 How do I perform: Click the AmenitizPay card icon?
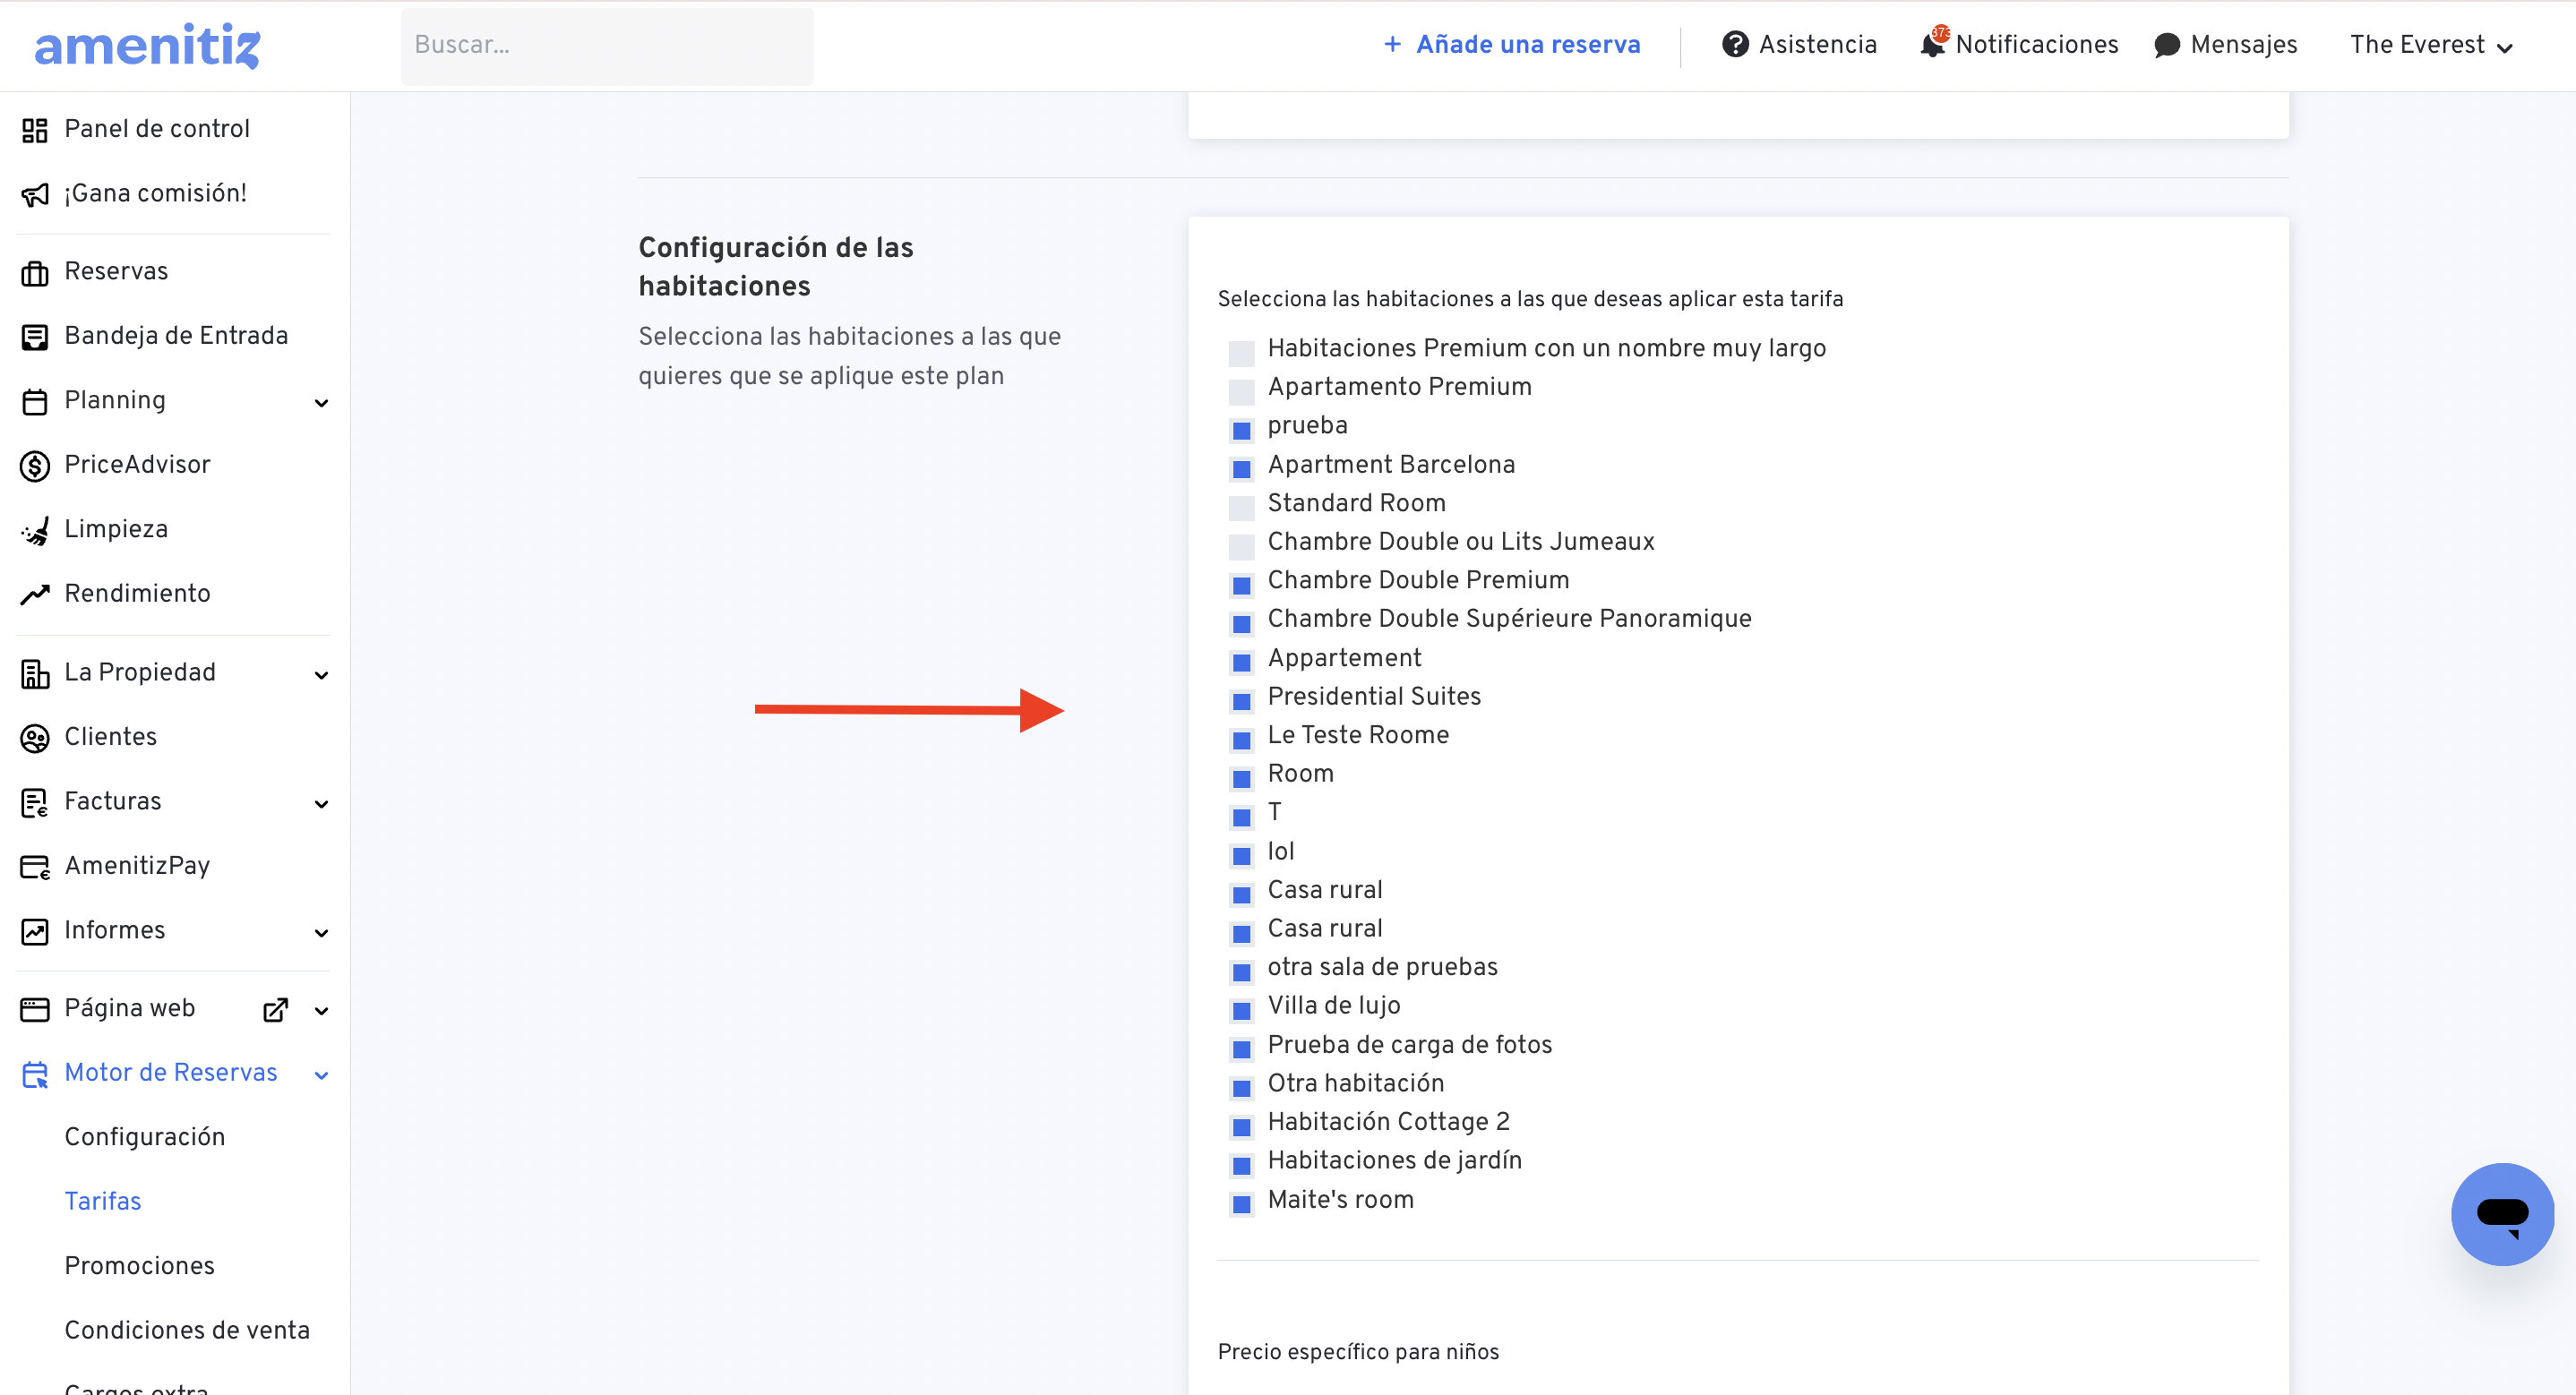coord(35,867)
